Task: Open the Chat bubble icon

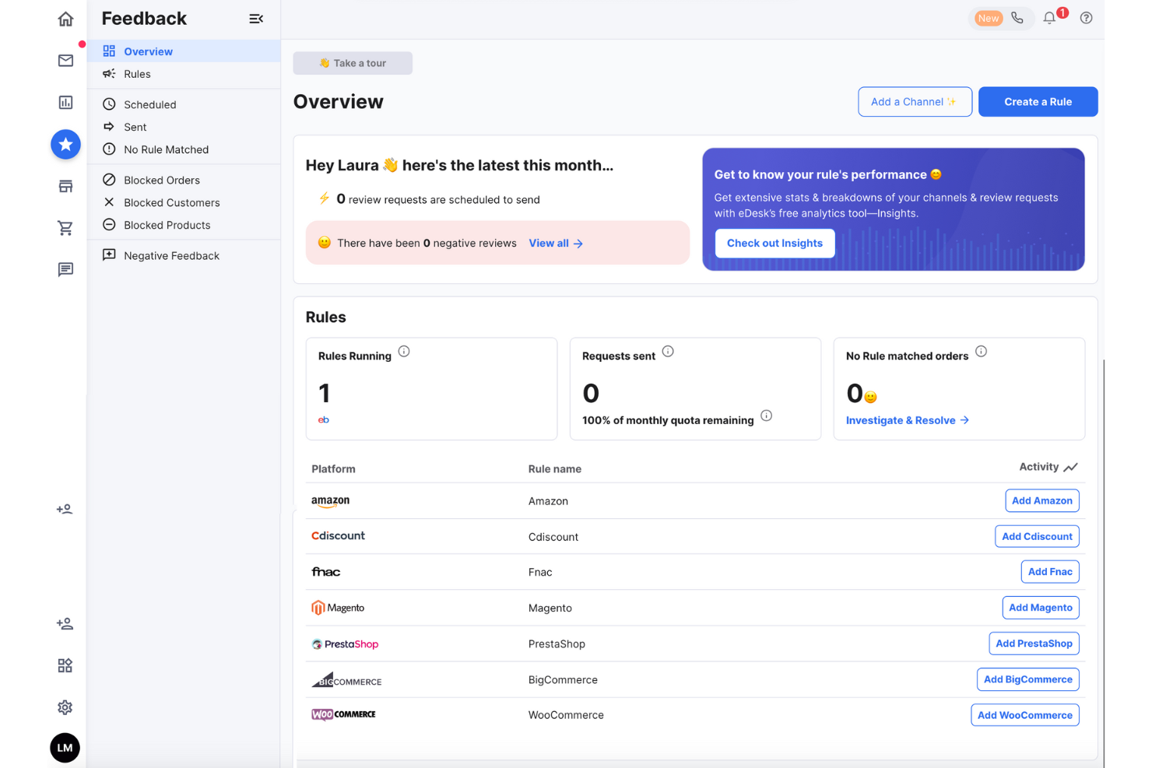Action: tap(65, 269)
